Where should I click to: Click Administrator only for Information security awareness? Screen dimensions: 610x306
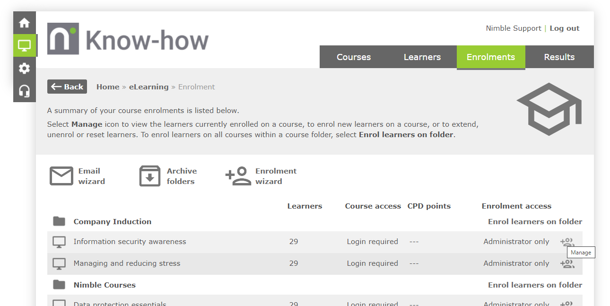click(516, 242)
